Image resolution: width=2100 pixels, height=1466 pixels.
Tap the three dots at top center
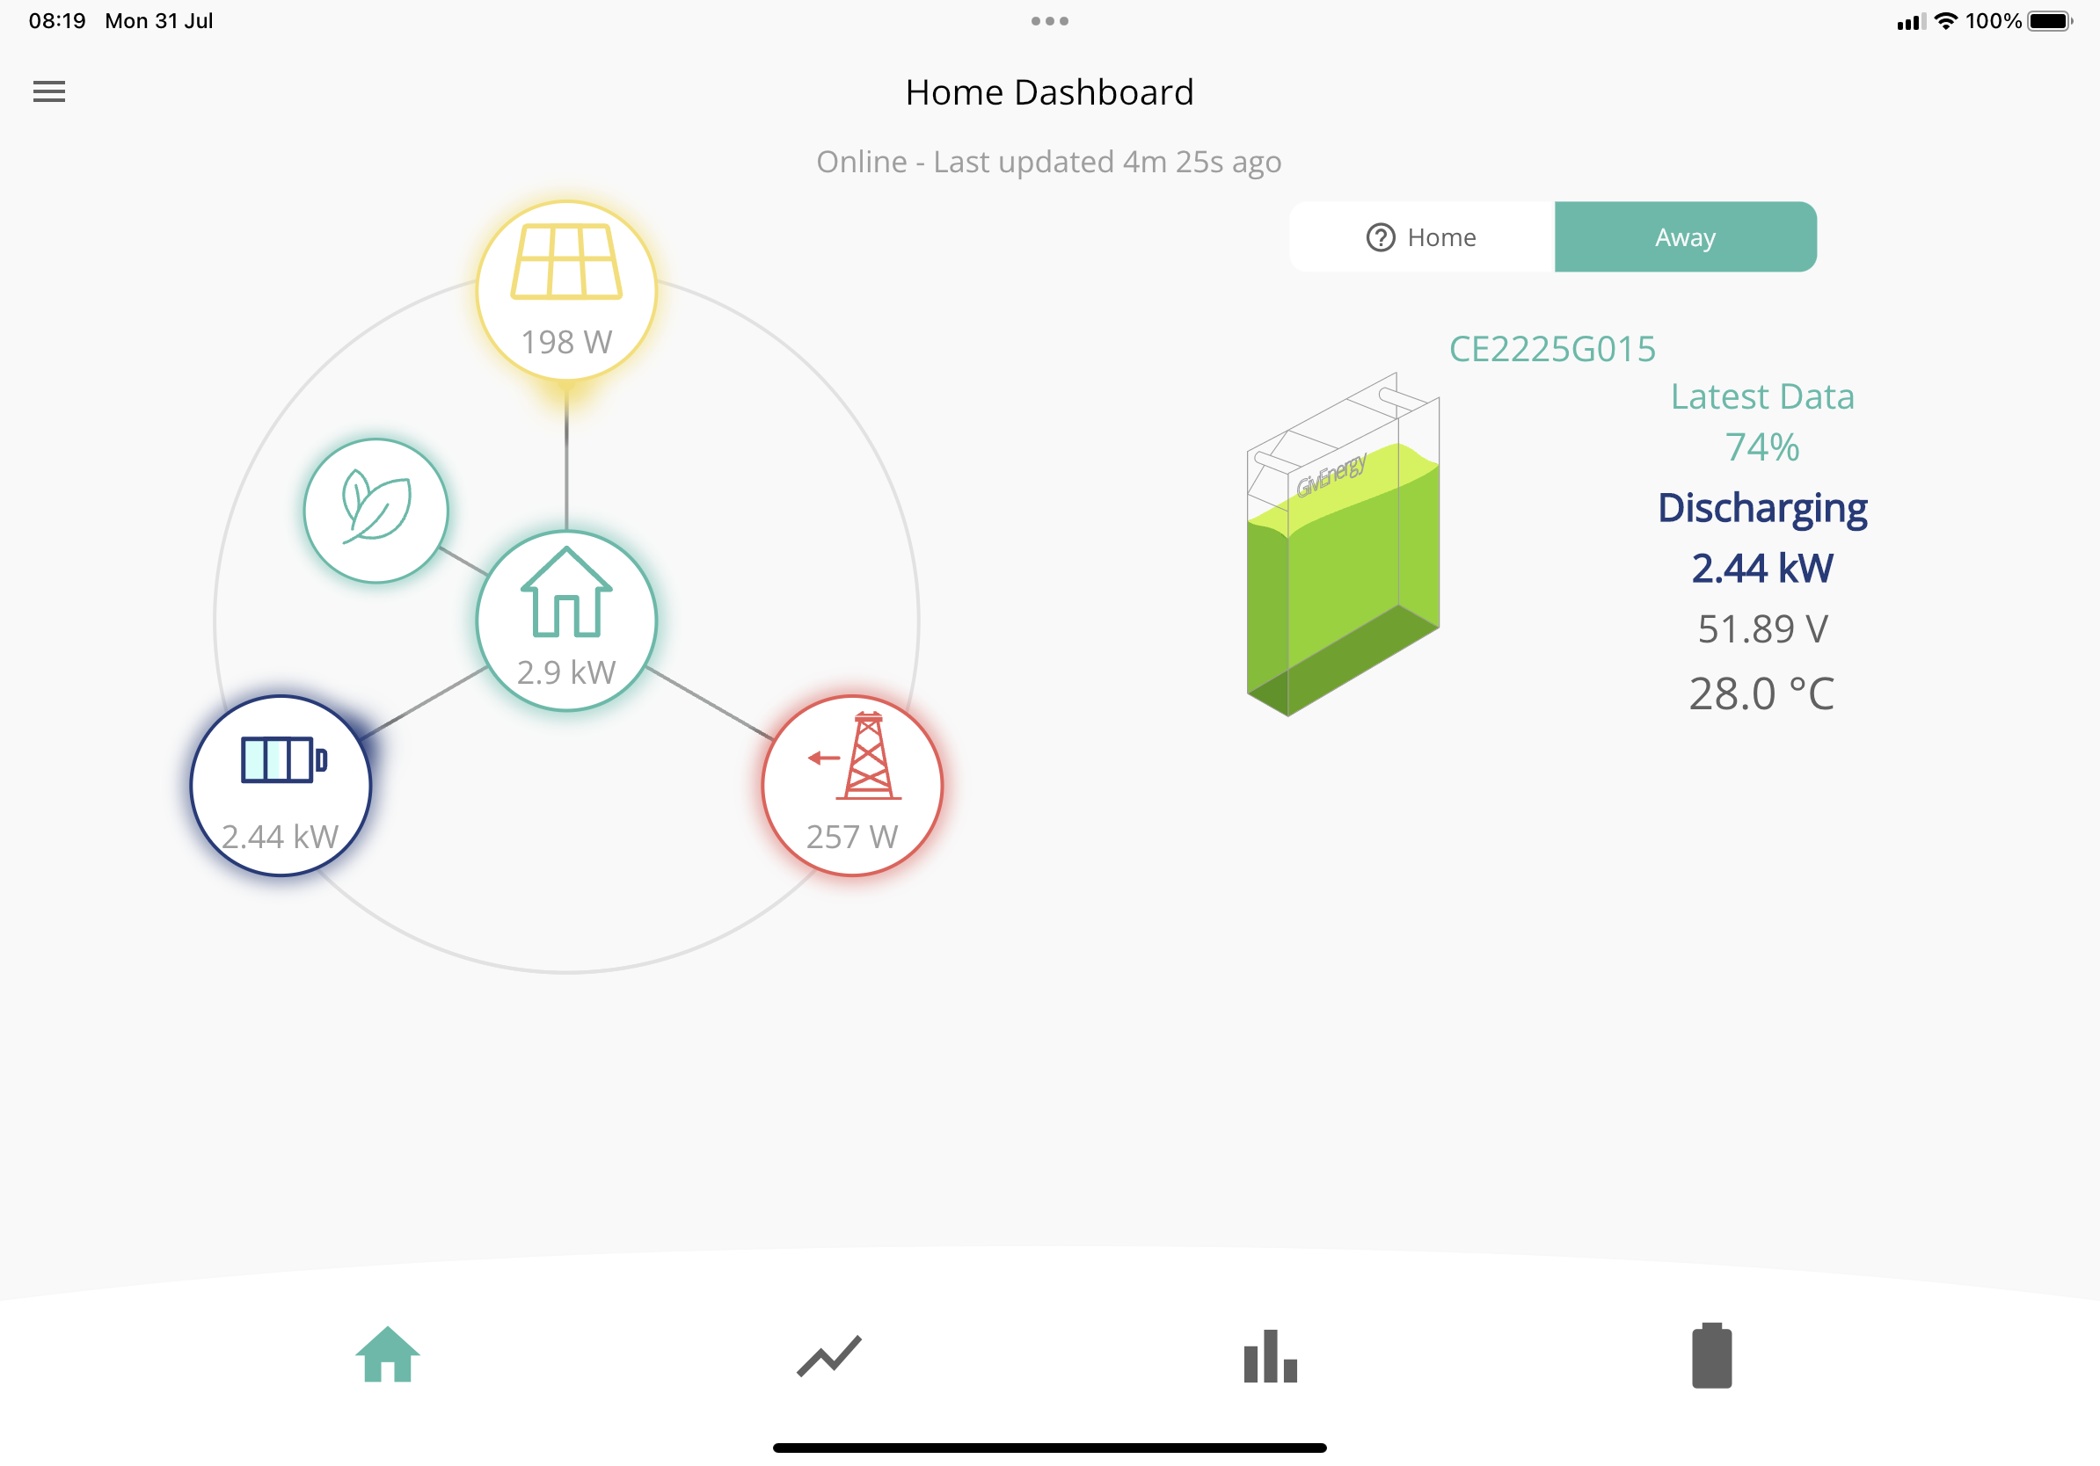(1050, 21)
